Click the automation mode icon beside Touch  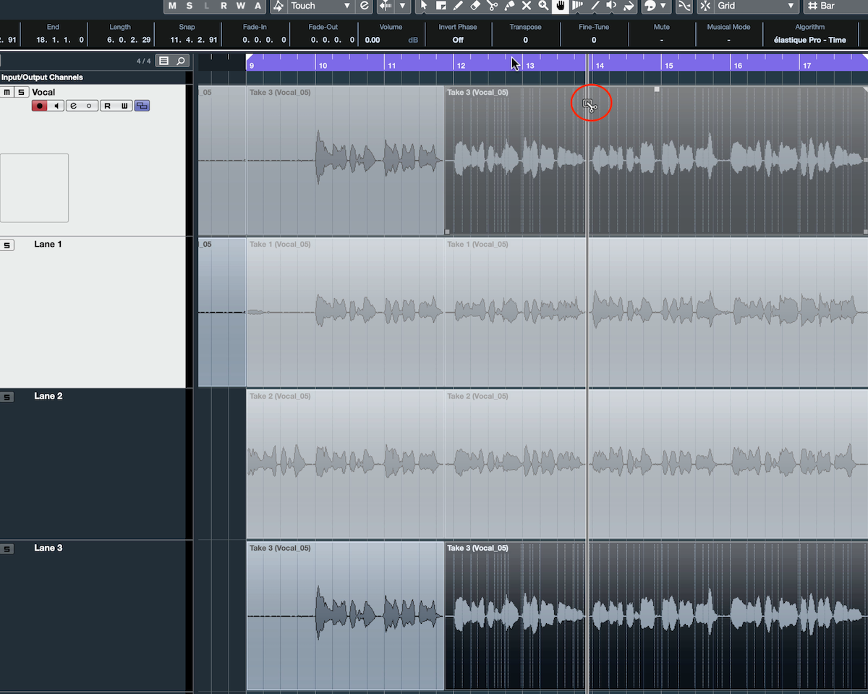[x=278, y=6]
